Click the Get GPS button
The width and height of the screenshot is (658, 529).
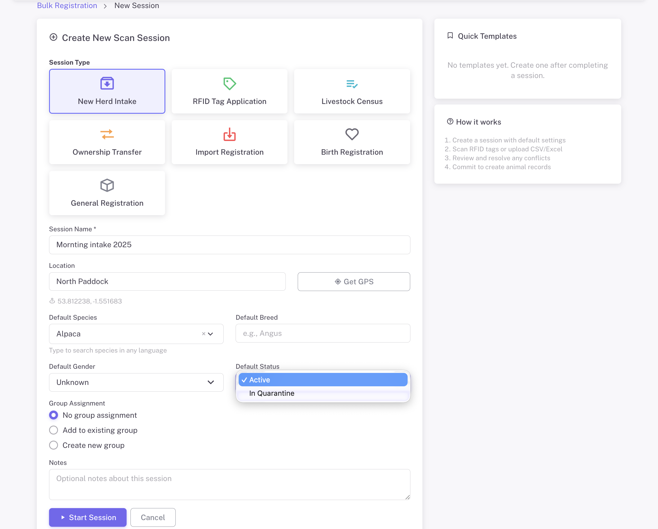tap(354, 282)
